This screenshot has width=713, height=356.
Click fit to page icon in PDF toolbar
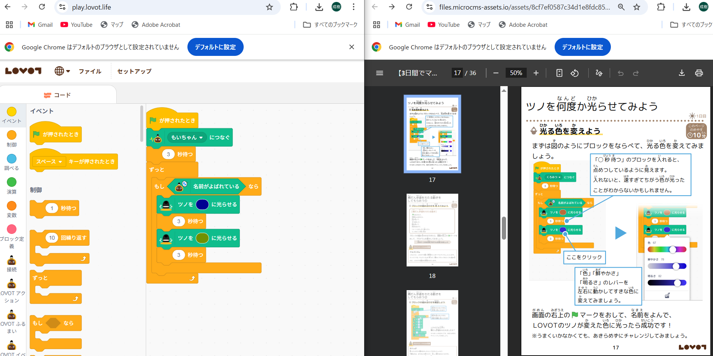point(559,73)
